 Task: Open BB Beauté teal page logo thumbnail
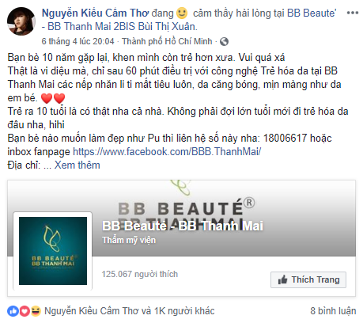[53, 251]
